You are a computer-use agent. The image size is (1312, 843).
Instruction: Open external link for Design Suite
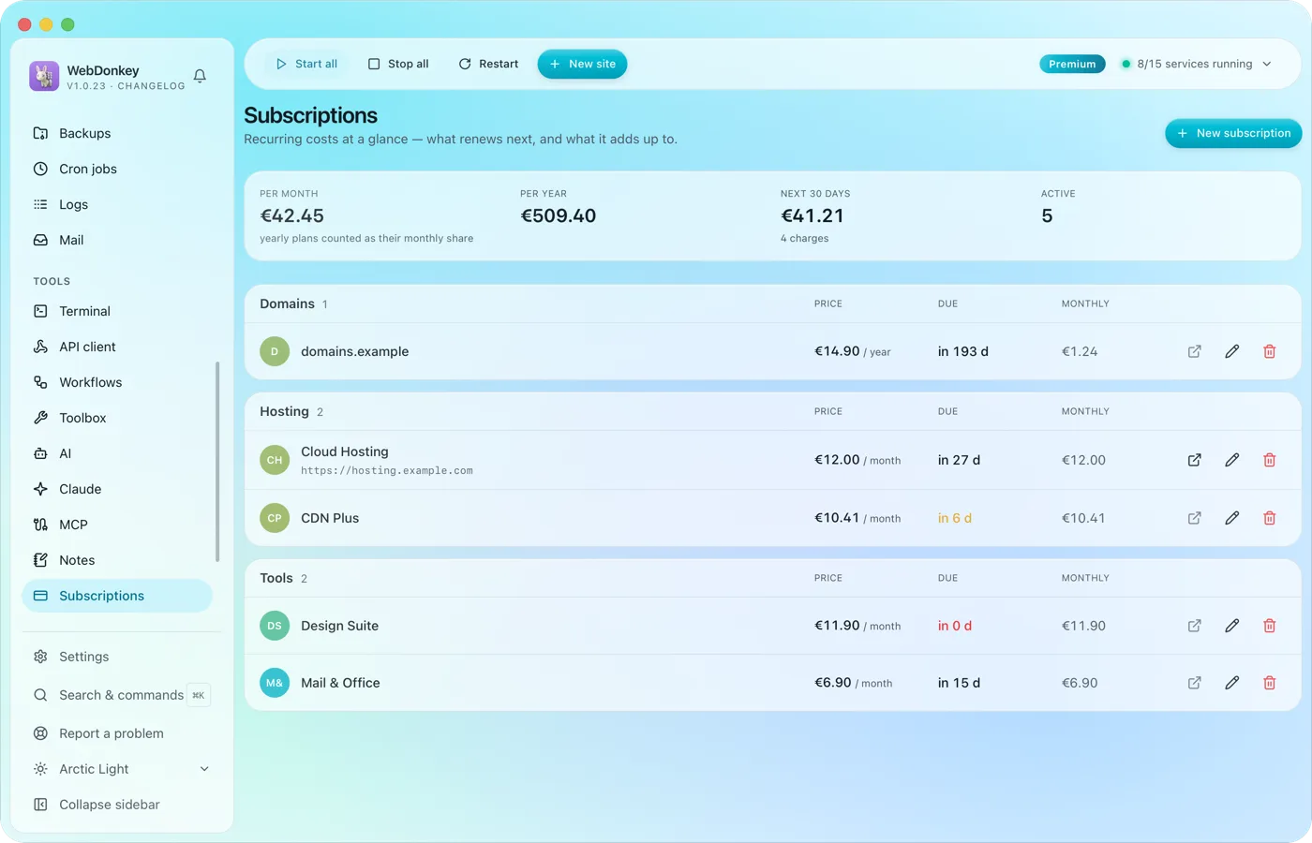point(1195,626)
